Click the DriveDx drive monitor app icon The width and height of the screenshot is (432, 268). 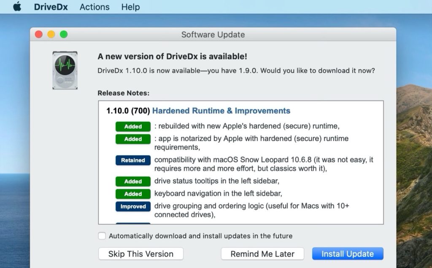pyautogui.click(x=65, y=70)
